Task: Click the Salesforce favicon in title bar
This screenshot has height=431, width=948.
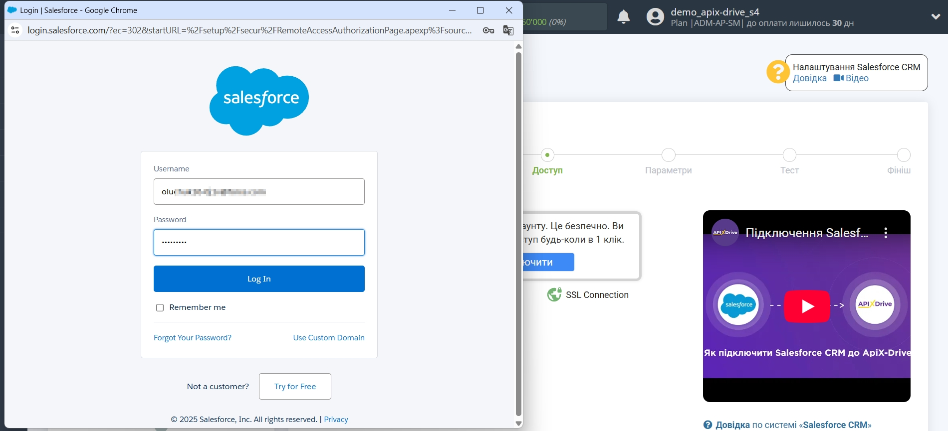Action: pos(12,10)
